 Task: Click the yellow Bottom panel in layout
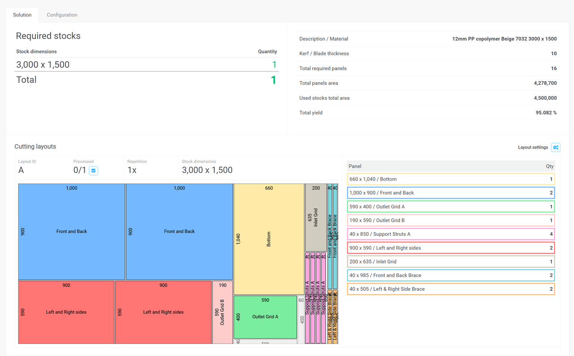click(x=269, y=239)
